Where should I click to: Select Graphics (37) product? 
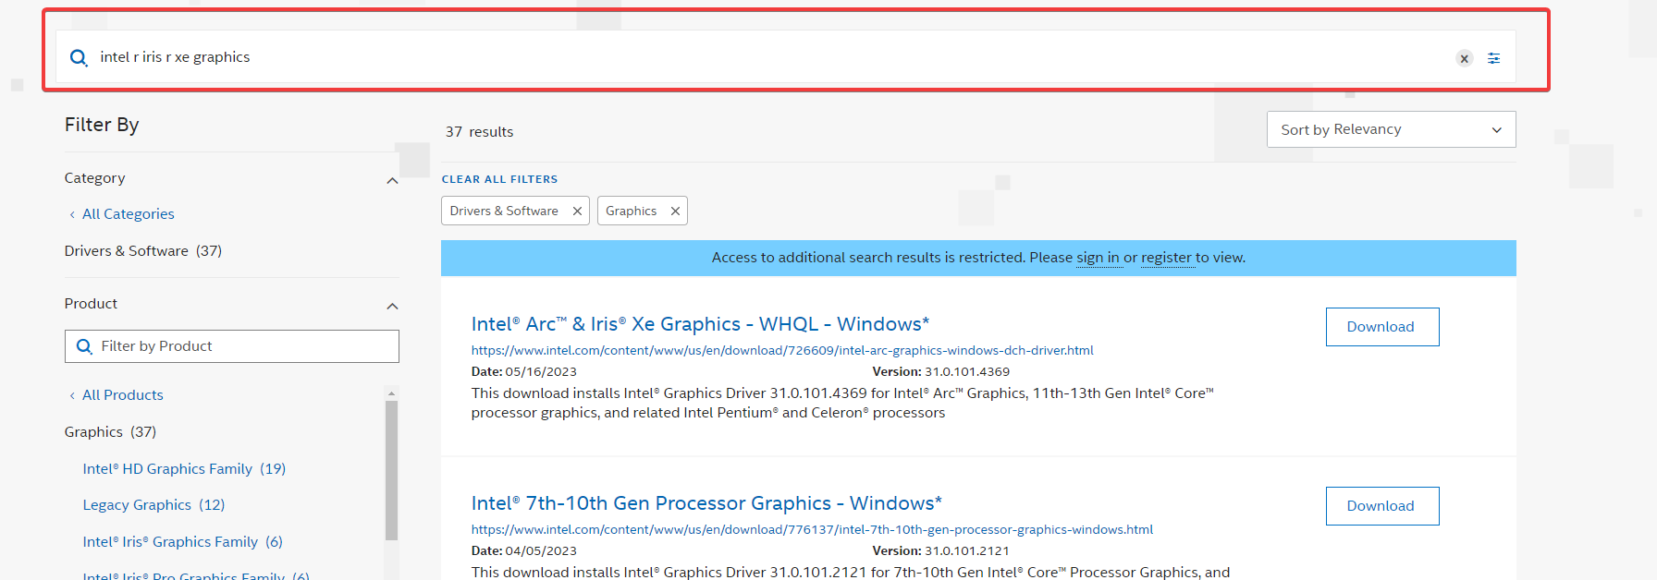tap(110, 432)
